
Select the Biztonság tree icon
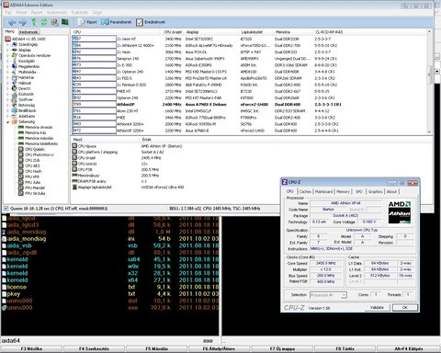15,105
